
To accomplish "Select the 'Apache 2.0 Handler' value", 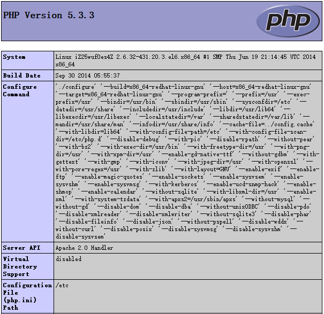I will click(84, 248).
